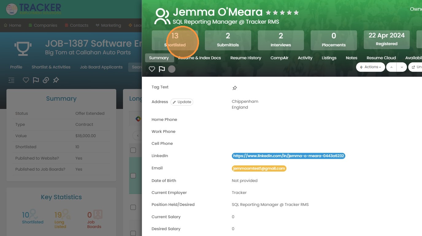Click the multicolored icon under the Long List heading
Image resolution: width=422 pixels, height=236 pixels.
coord(138,119)
